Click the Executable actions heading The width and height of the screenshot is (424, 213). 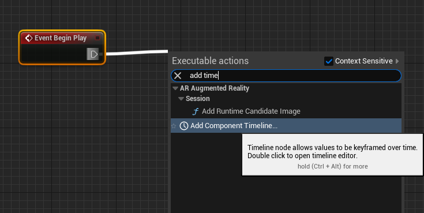(x=210, y=61)
